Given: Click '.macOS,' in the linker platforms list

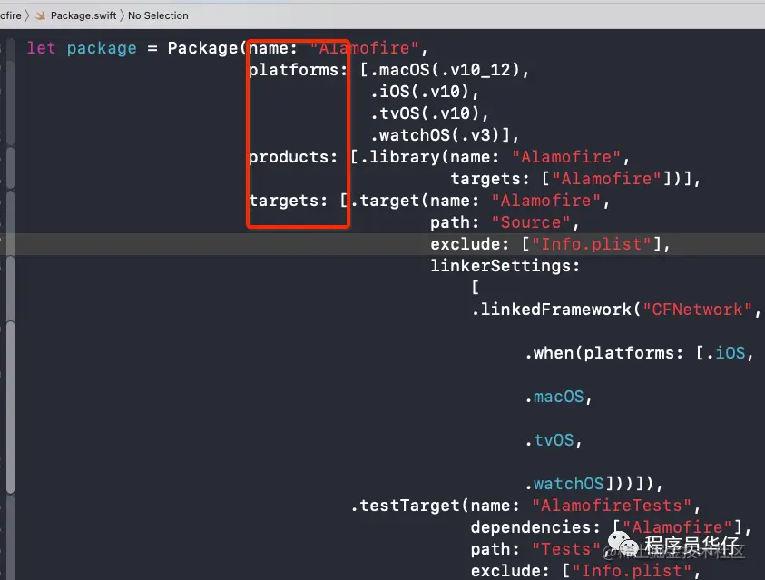Looking at the screenshot, I should (x=558, y=397).
